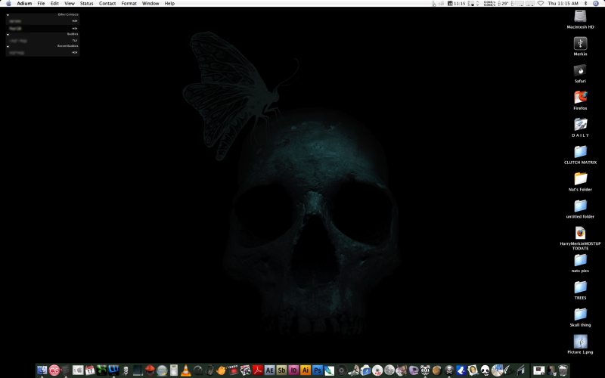
Task: Open the Format menu
Action: tap(129, 3)
